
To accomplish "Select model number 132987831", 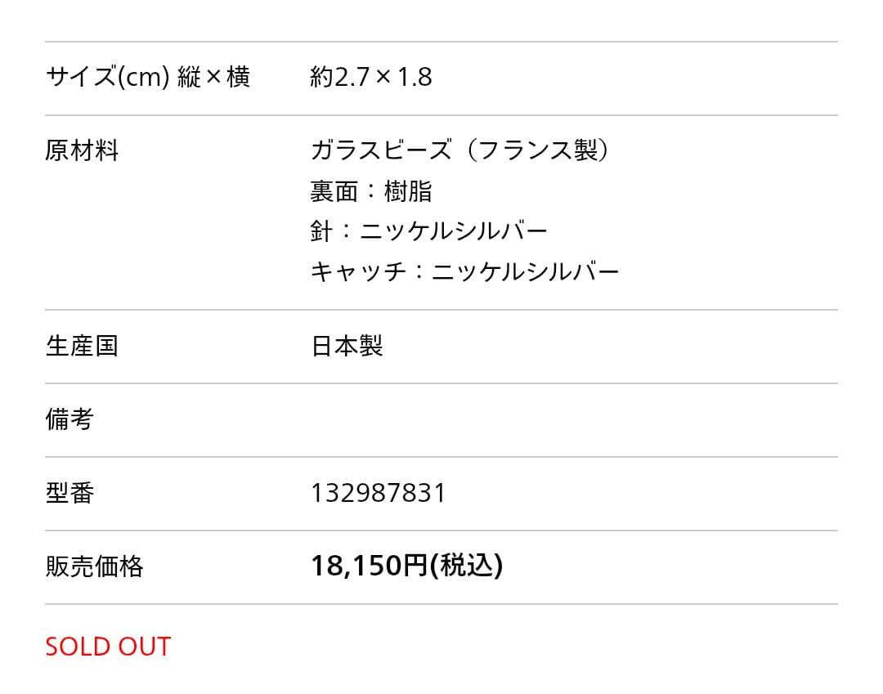I will pyautogui.click(x=379, y=493).
